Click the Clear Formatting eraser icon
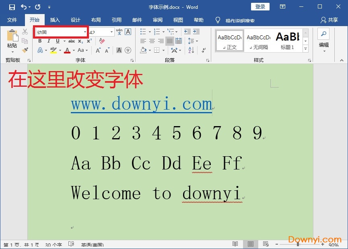 [102, 41]
